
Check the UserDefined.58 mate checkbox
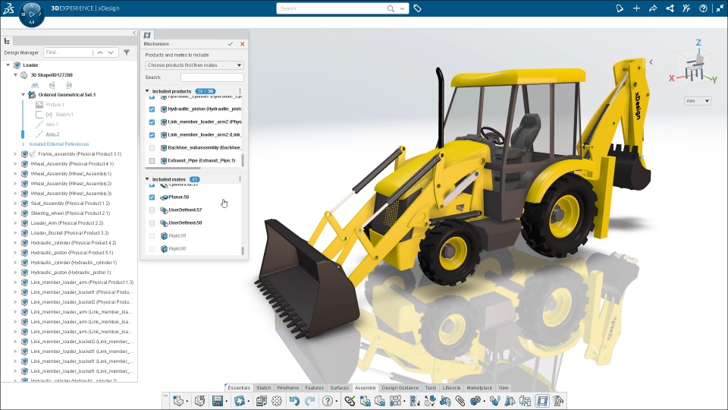(152, 223)
